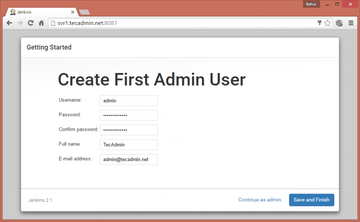Open the globe extension icon in toolbar
360x222 pixels.
339,23
